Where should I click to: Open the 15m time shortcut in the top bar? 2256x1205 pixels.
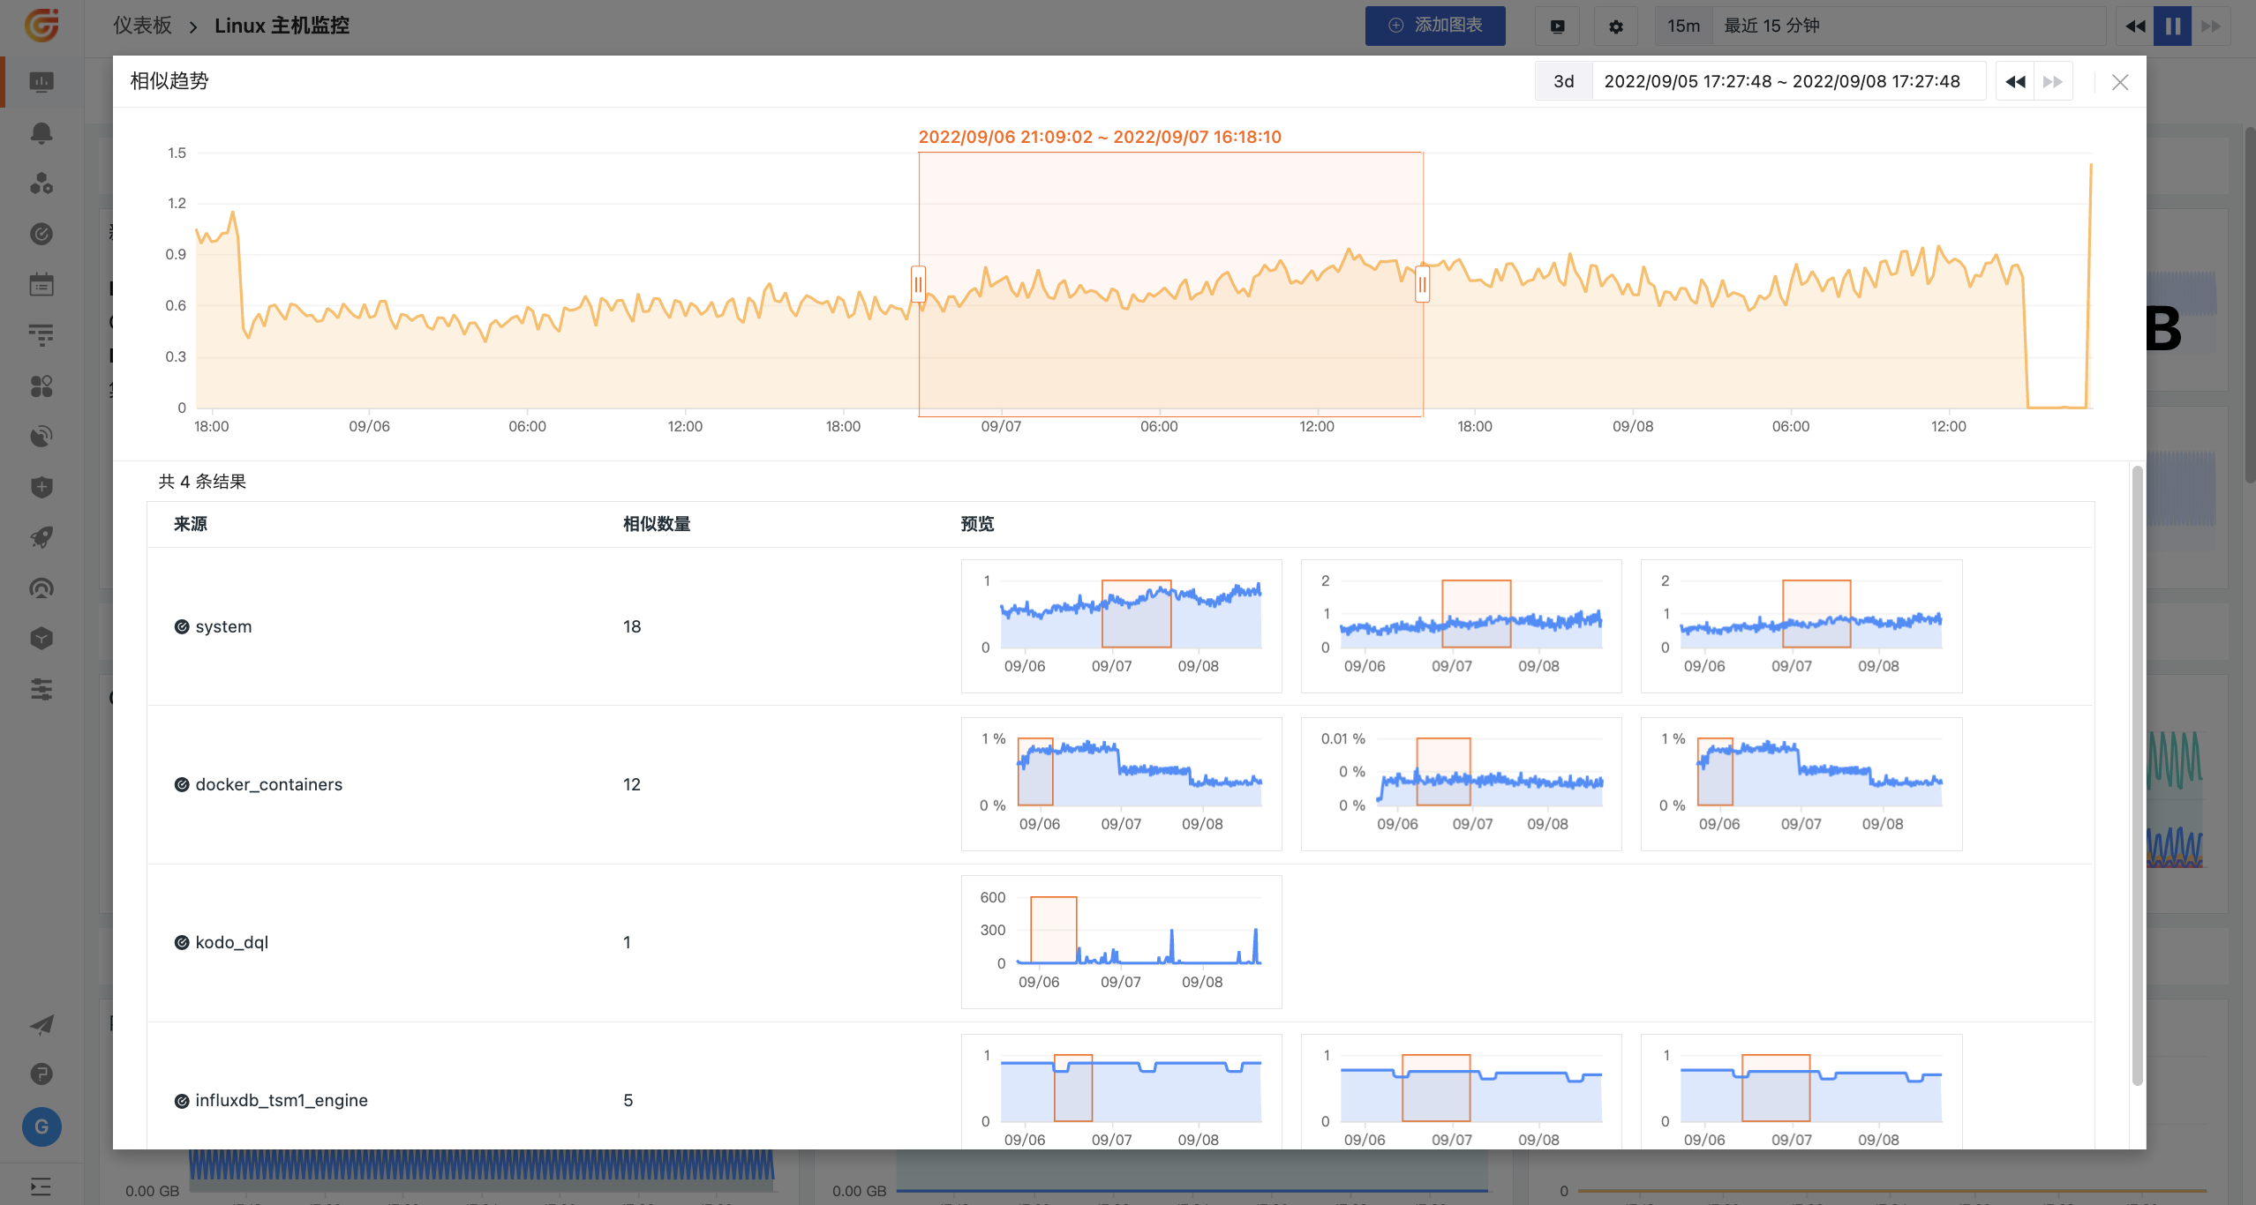(1683, 26)
